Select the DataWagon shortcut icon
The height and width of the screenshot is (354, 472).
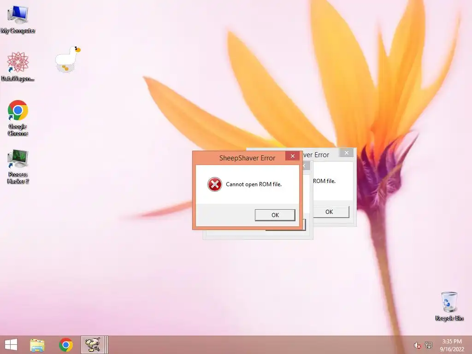18,66
